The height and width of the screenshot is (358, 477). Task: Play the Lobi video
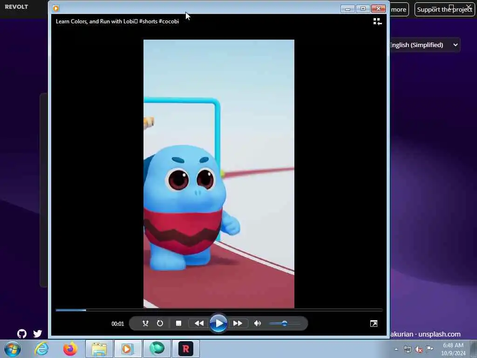[x=218, y=324]
